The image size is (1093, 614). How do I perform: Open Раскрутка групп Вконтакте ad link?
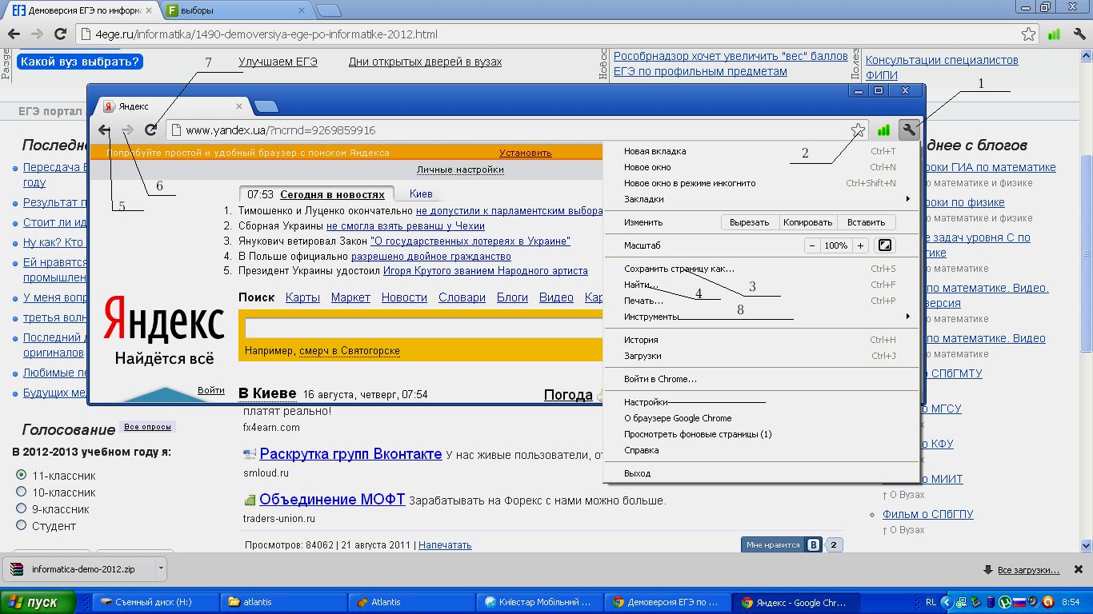point(350,454)
